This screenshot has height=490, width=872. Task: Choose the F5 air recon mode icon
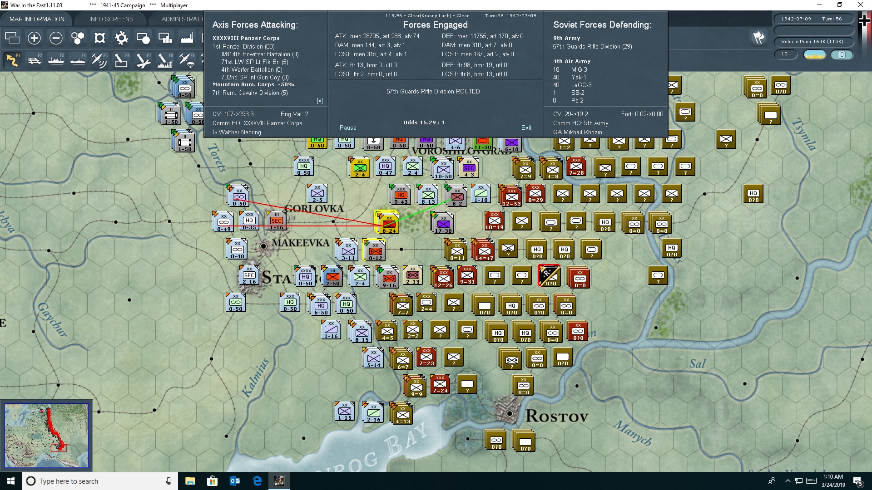pyautogui.click(x=99, y=59)
